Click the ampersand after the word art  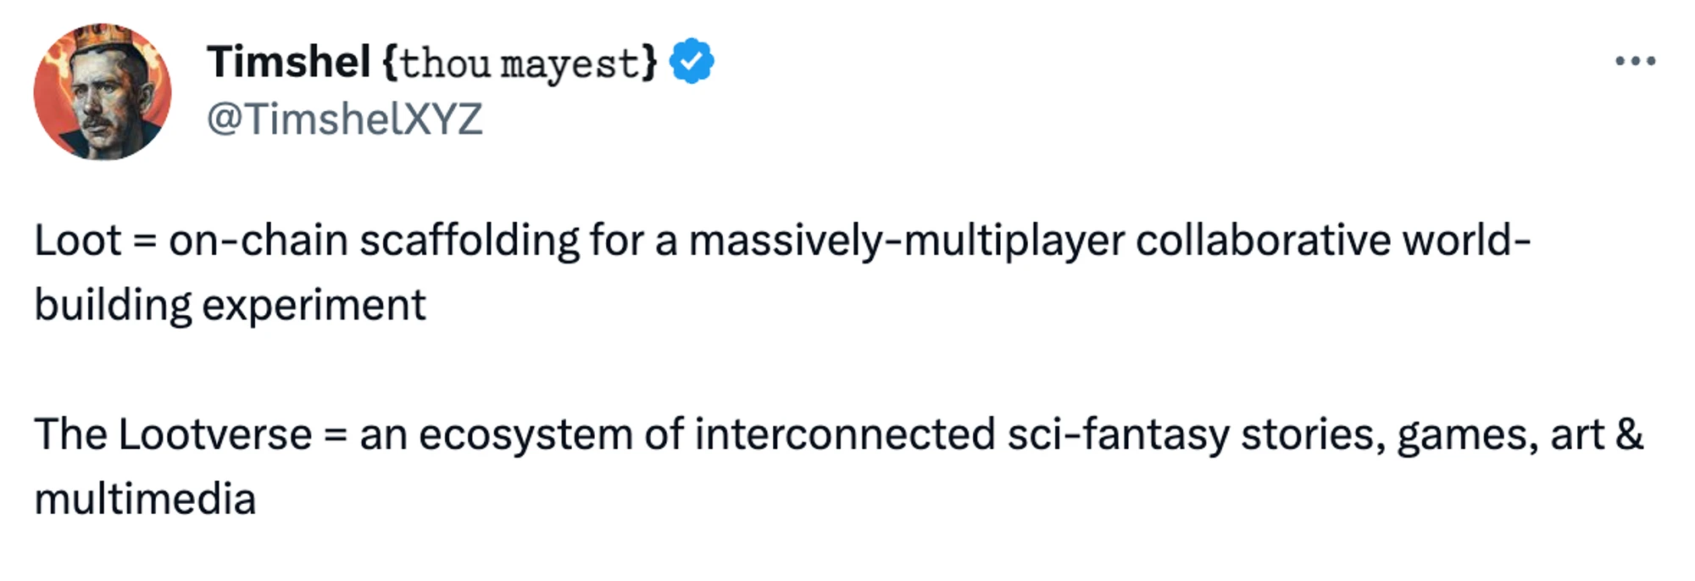coord(1629,434)
